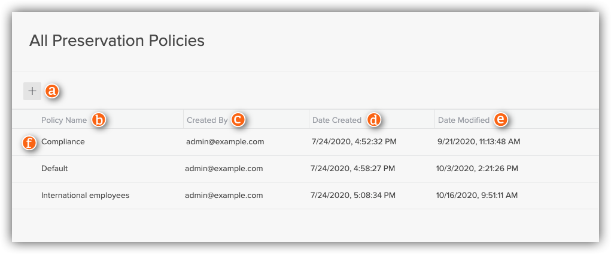Image resolution: width=611 pixels, height=254 pixels.
Task: Open the Compliance policy
Action: click(x=63, y=142)
